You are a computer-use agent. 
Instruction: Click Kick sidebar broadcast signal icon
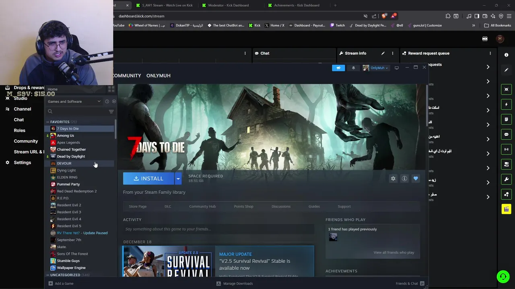coord(506,149)
